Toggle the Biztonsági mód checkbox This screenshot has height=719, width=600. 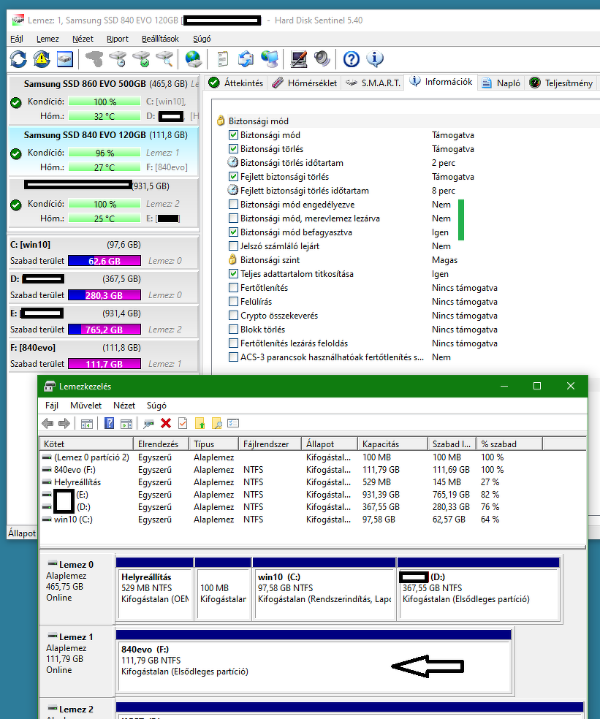(233, 134)
